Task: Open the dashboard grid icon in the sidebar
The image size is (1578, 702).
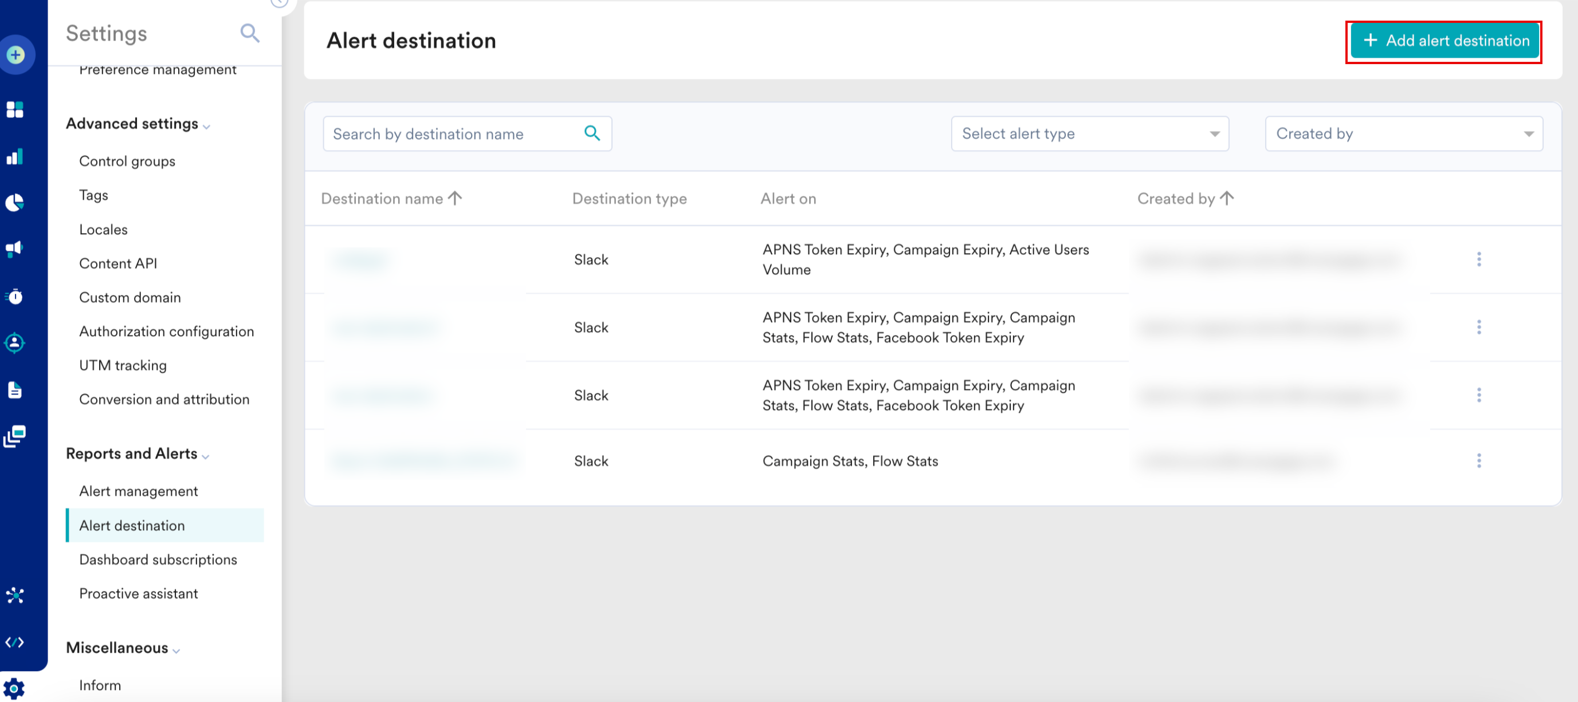Action: point(15,109)
